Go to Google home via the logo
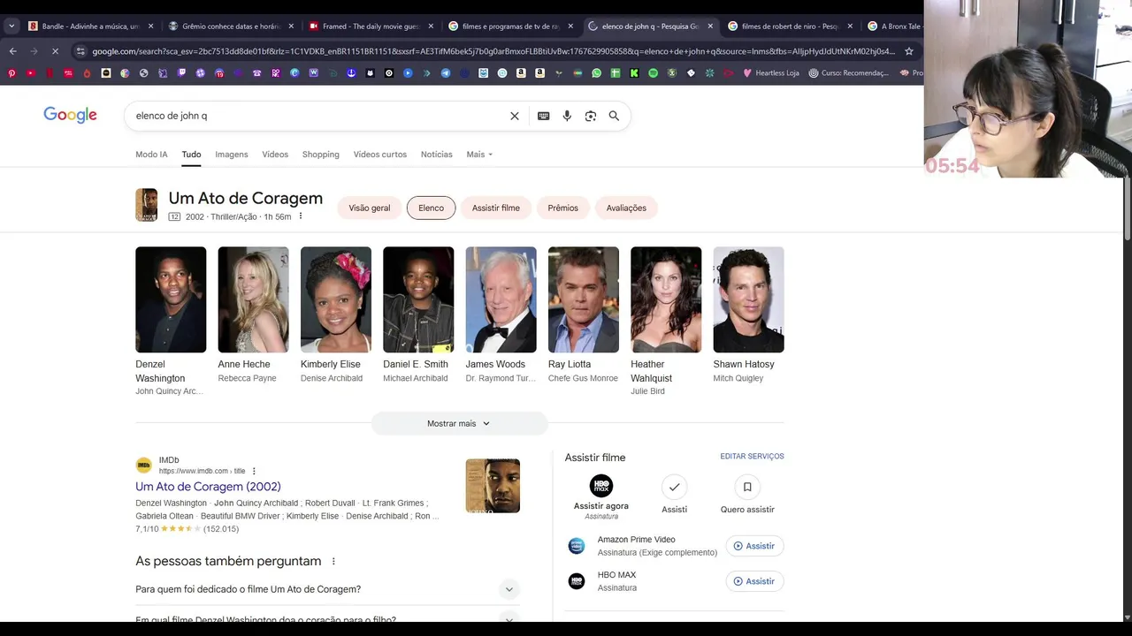 click(70, 115)
